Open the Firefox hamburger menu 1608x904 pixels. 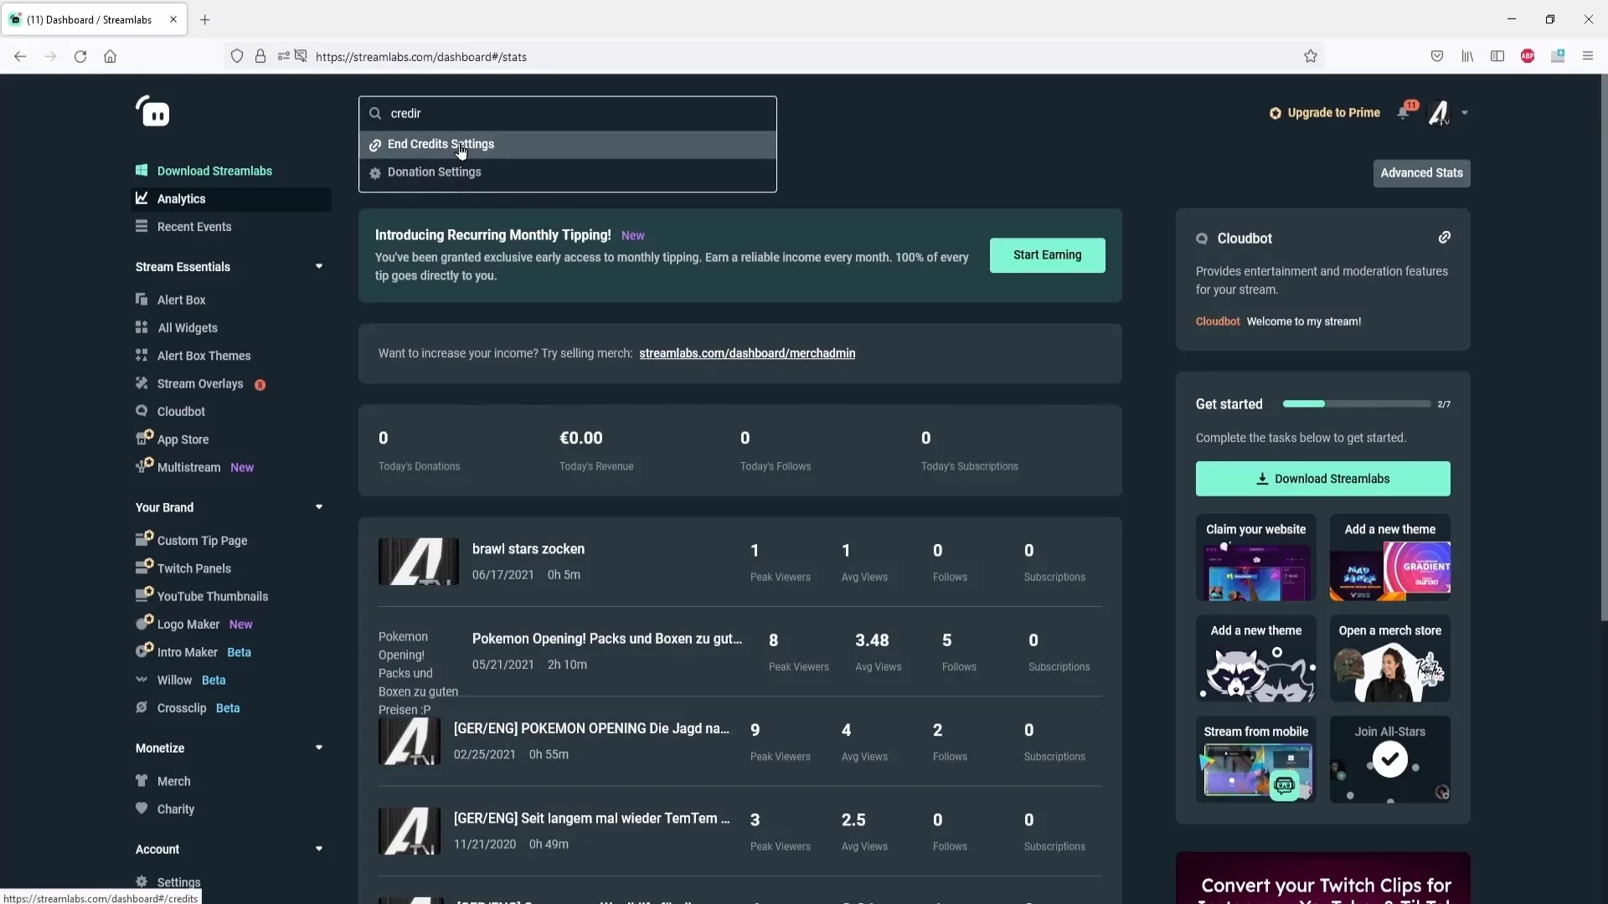(x=1587, y=56)
